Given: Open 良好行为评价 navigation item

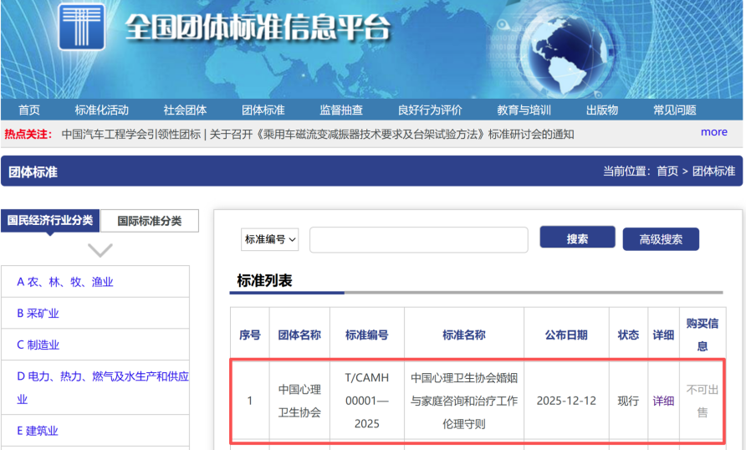Looking at the screenshot, I should click(x=430, y=110).
